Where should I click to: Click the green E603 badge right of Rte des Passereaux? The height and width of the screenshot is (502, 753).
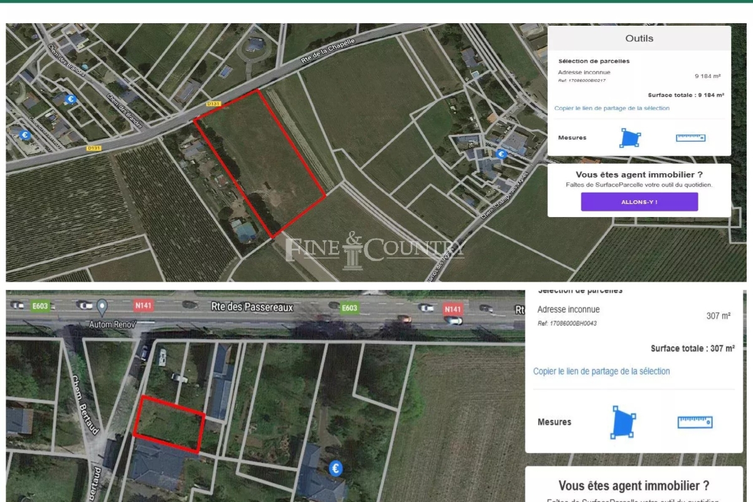[350, 308]
